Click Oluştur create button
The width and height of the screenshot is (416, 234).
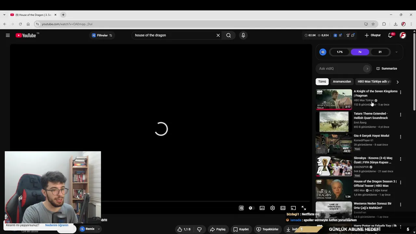coord(372,35)
